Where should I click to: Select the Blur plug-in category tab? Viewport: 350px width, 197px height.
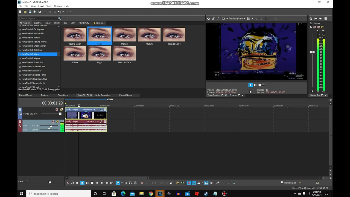click(x=65, y=23)
